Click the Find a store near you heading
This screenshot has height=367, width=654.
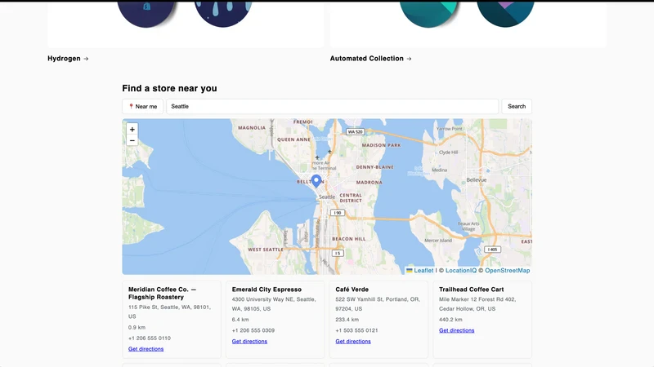pyautogui.click(x=169, y=88)
